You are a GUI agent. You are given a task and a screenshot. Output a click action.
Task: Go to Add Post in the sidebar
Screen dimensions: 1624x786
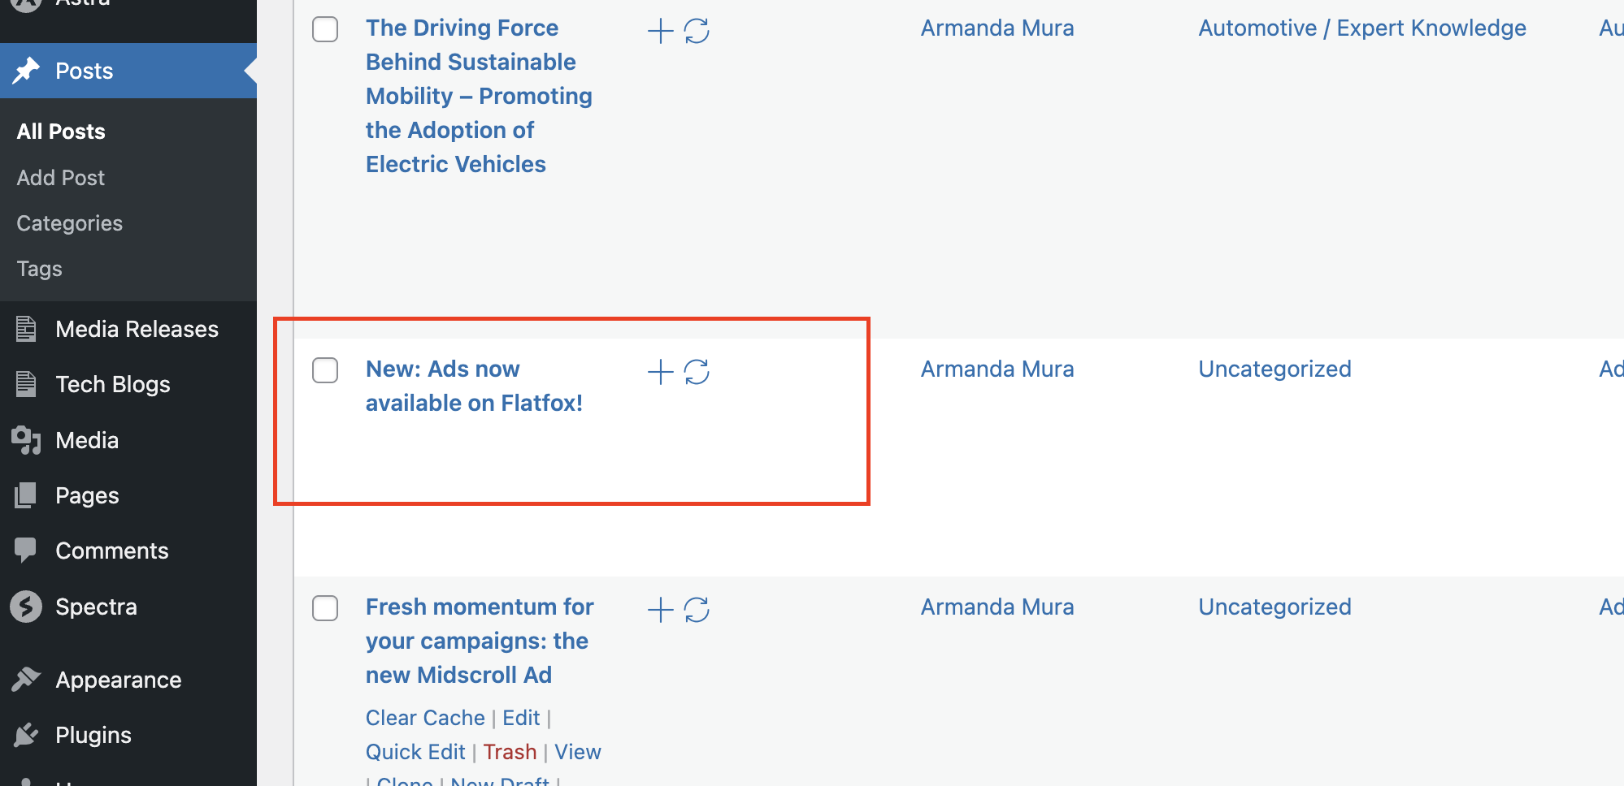(61, 178)
